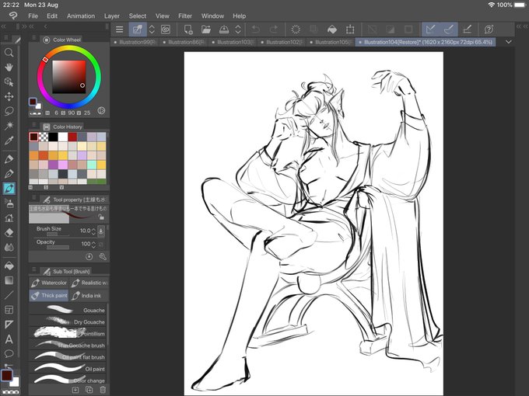Select foreground main color in Color Wheel
The width and height of the screenshot is (529, 396).
tap(33, 102)
